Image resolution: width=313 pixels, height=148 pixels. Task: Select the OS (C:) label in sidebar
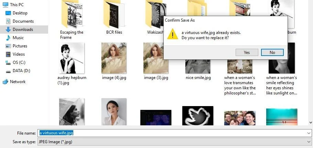tap(19, 62)
